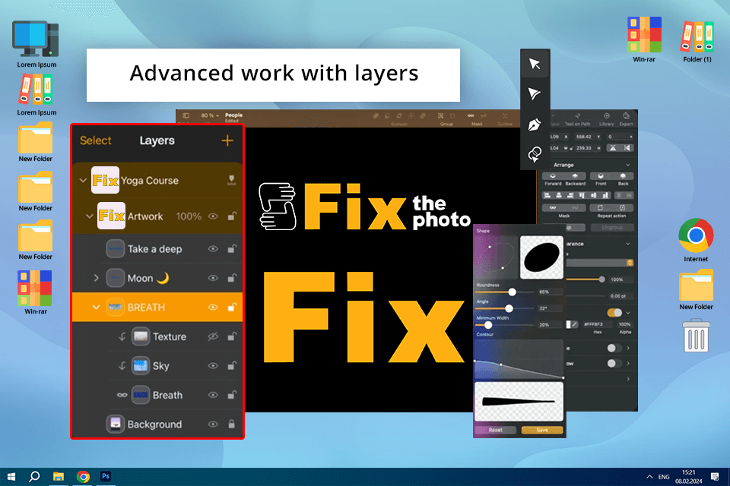This screenshot has height=486, width=730.
Task: Hide the Take a deep layer
Action: click(x=213, y=249)
